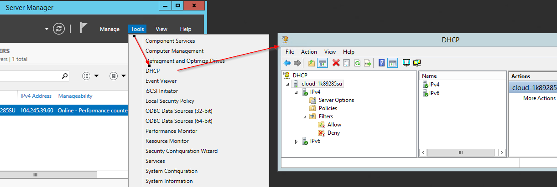This screenshot has height=187, width=557.
Task: Select cloud-1k89285su server in tree
Action: click(x=322, y=84)
